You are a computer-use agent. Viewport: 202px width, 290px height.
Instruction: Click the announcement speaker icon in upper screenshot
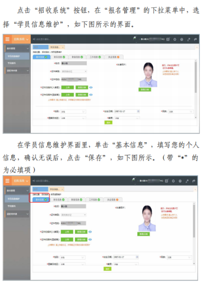pos(34,39)
